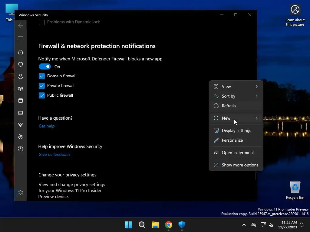Uncheck the Domain firewall checkbox
Viewport: 310px width, 232px height.
pyautogui.click(x=42, y=76)
